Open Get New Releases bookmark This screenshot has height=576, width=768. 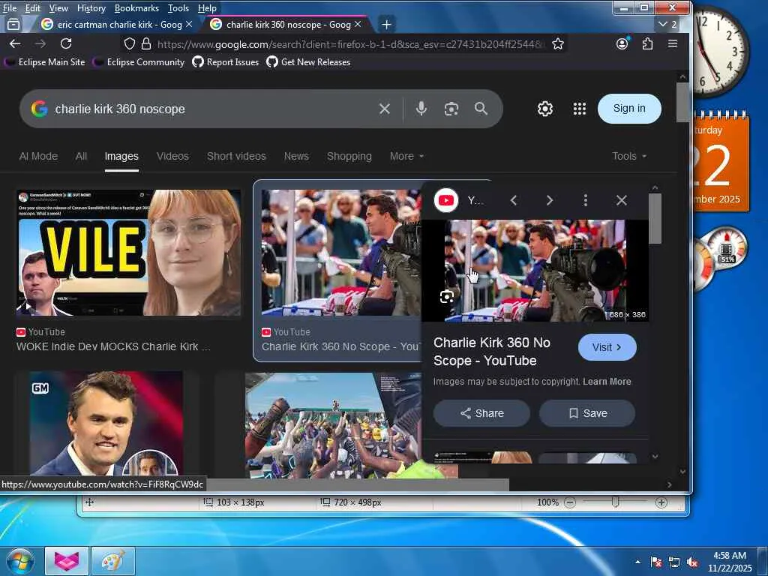(308, 62)
